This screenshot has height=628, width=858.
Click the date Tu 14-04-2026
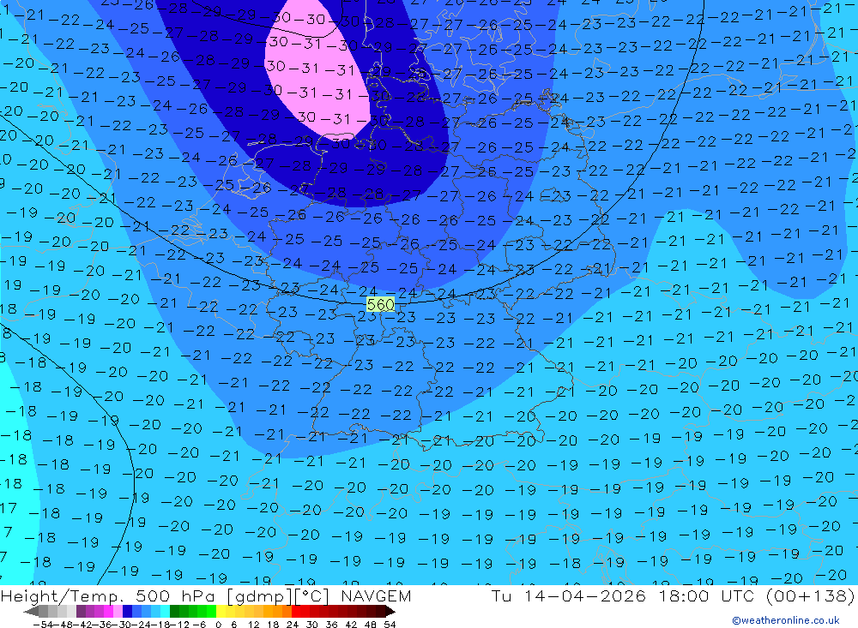pyautogui.click(x=569, y=595)
